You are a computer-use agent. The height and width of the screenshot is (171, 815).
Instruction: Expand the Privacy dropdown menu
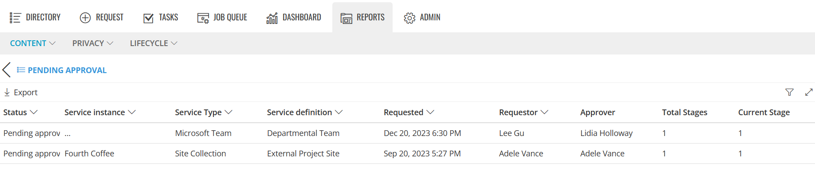point(93,43)
